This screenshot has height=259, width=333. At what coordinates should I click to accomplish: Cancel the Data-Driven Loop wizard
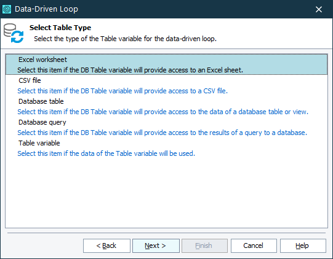point(254,245)
